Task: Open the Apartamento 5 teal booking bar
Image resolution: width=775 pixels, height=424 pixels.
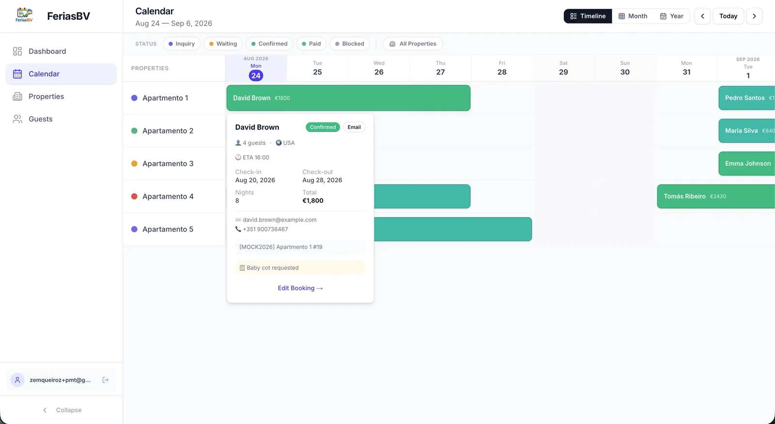Action: click(x=453, y=229)
